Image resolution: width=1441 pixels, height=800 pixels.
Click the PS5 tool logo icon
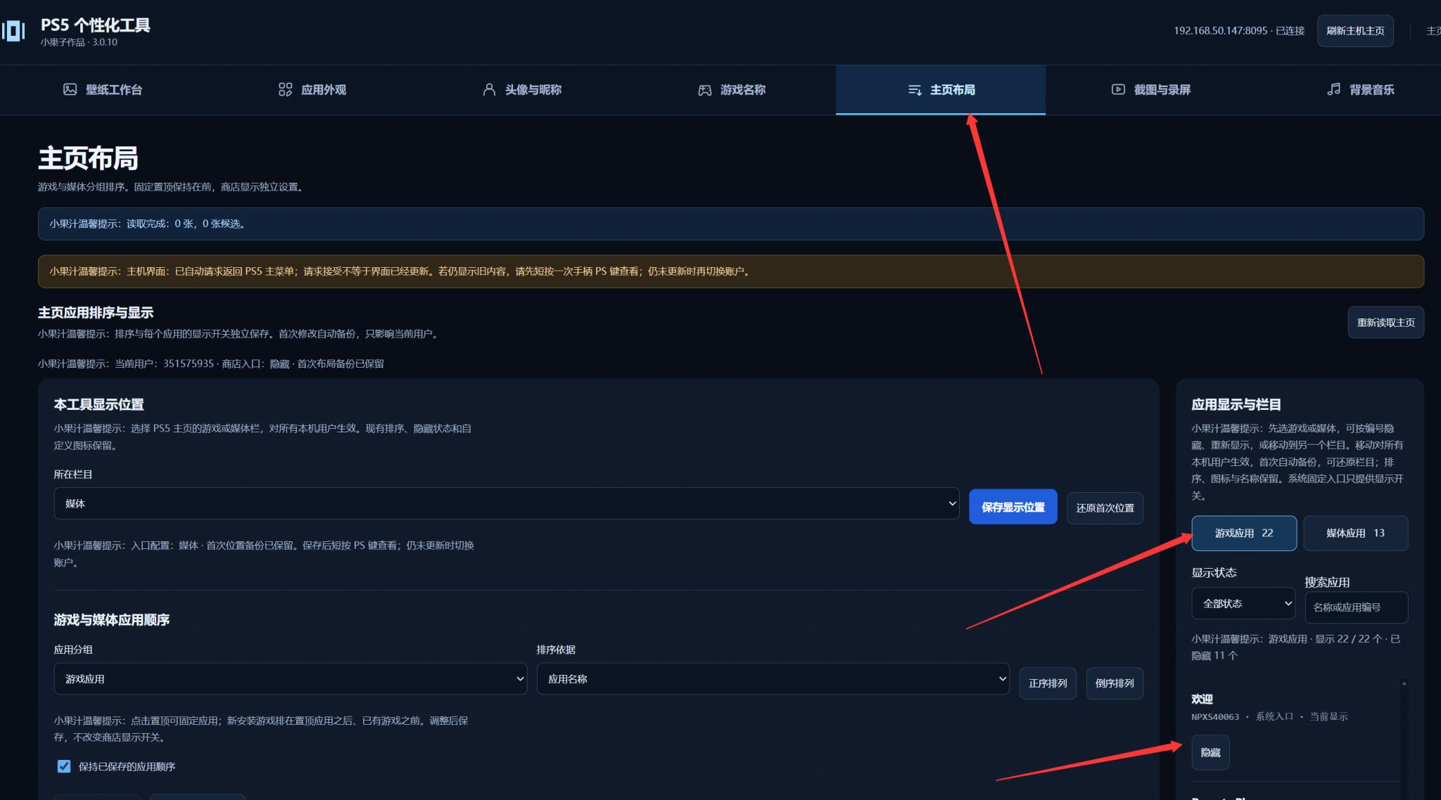click(13, 31)
